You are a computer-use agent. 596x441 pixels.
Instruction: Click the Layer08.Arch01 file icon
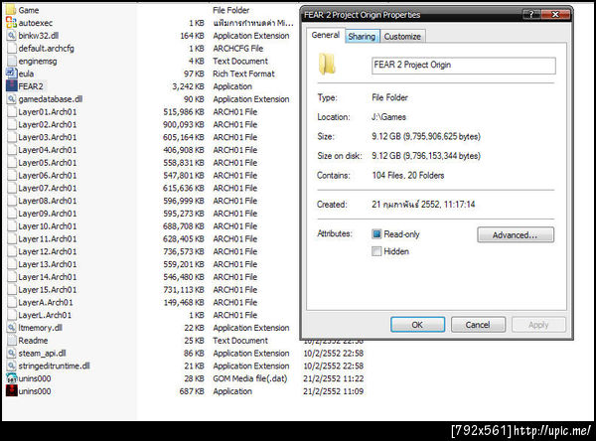click(11, 201)
